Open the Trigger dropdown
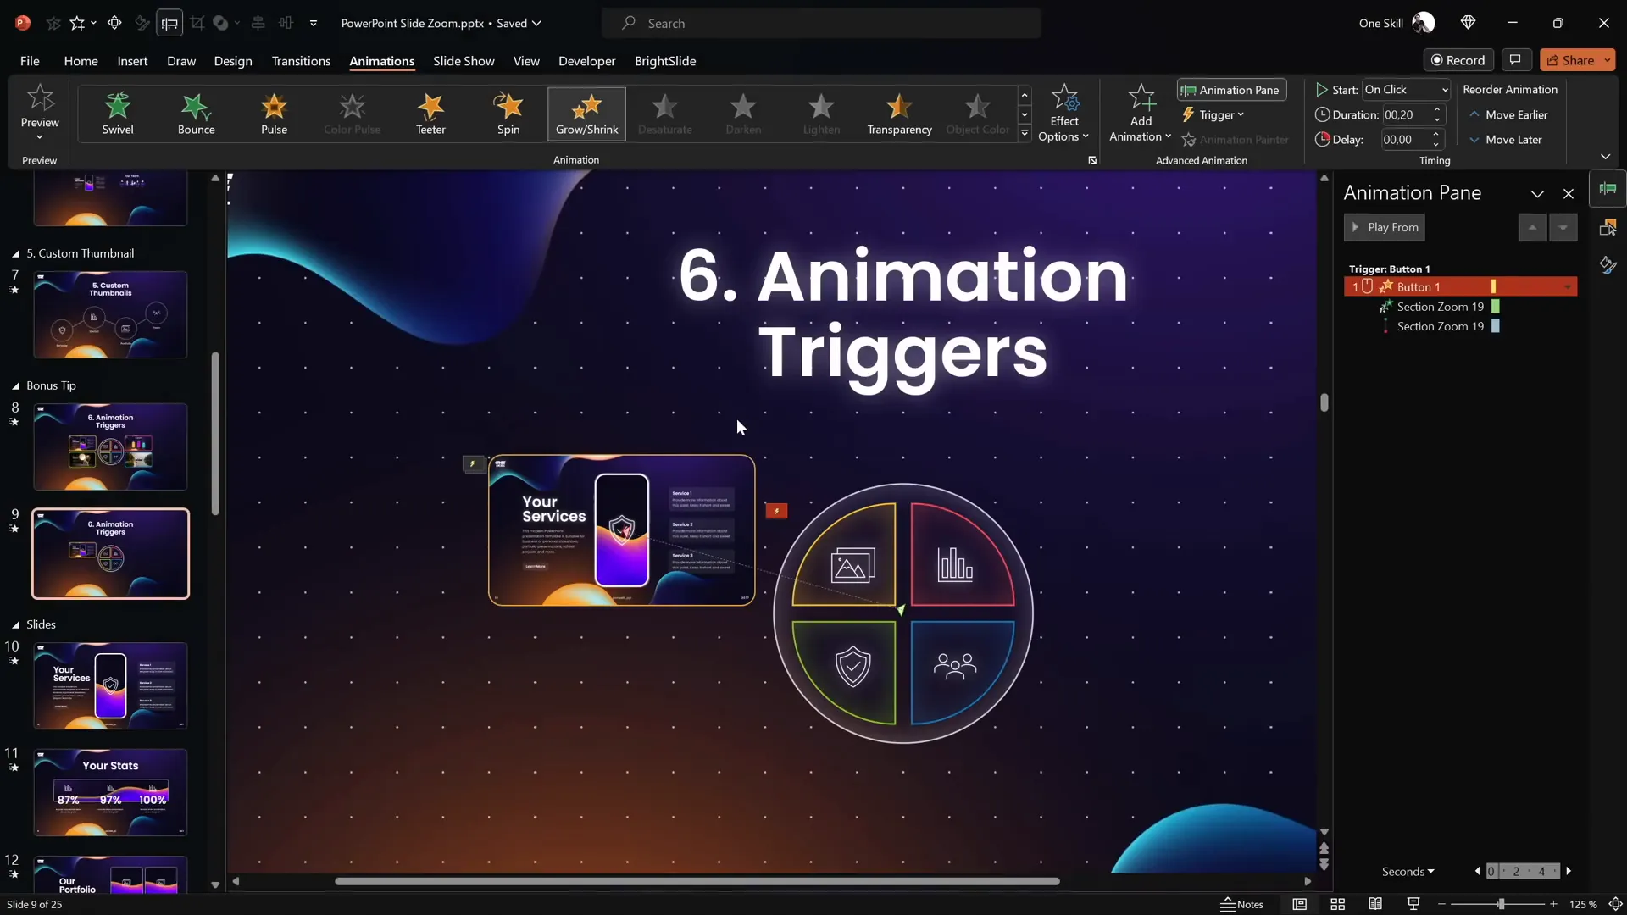The image size is (1627, 915). pos(1213,114)
